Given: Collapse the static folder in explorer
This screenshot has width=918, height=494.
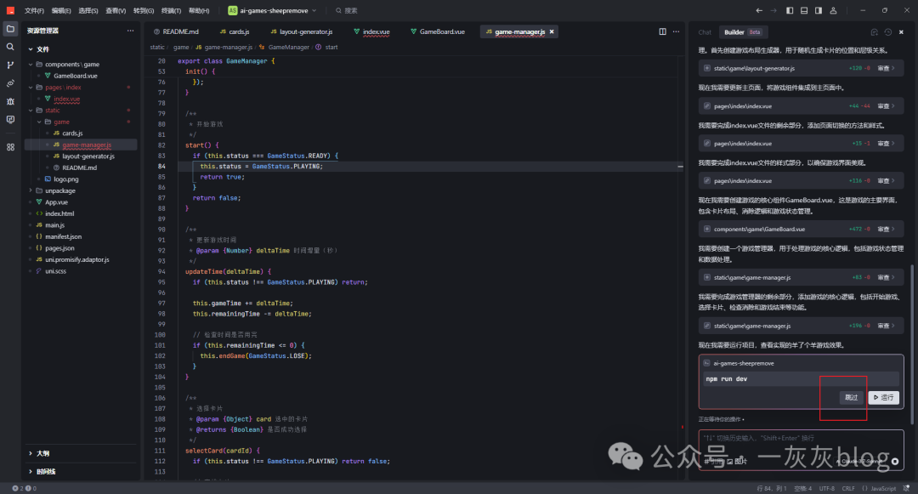Looking at the screenshot, I should (x=52, y=111).
